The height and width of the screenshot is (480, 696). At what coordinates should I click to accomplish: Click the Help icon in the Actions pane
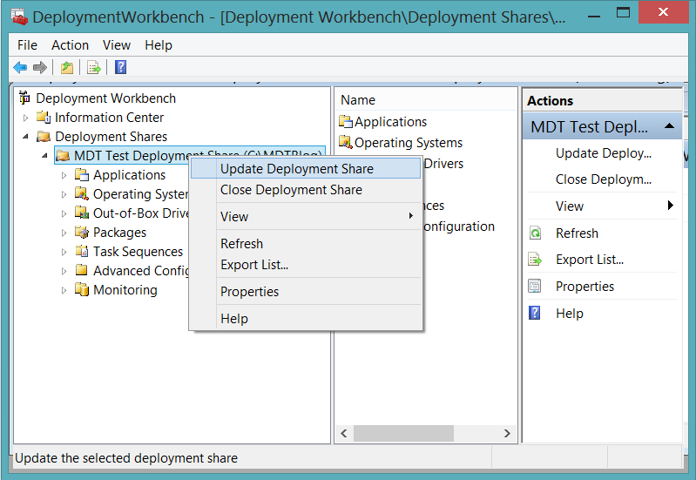[535, 313]
